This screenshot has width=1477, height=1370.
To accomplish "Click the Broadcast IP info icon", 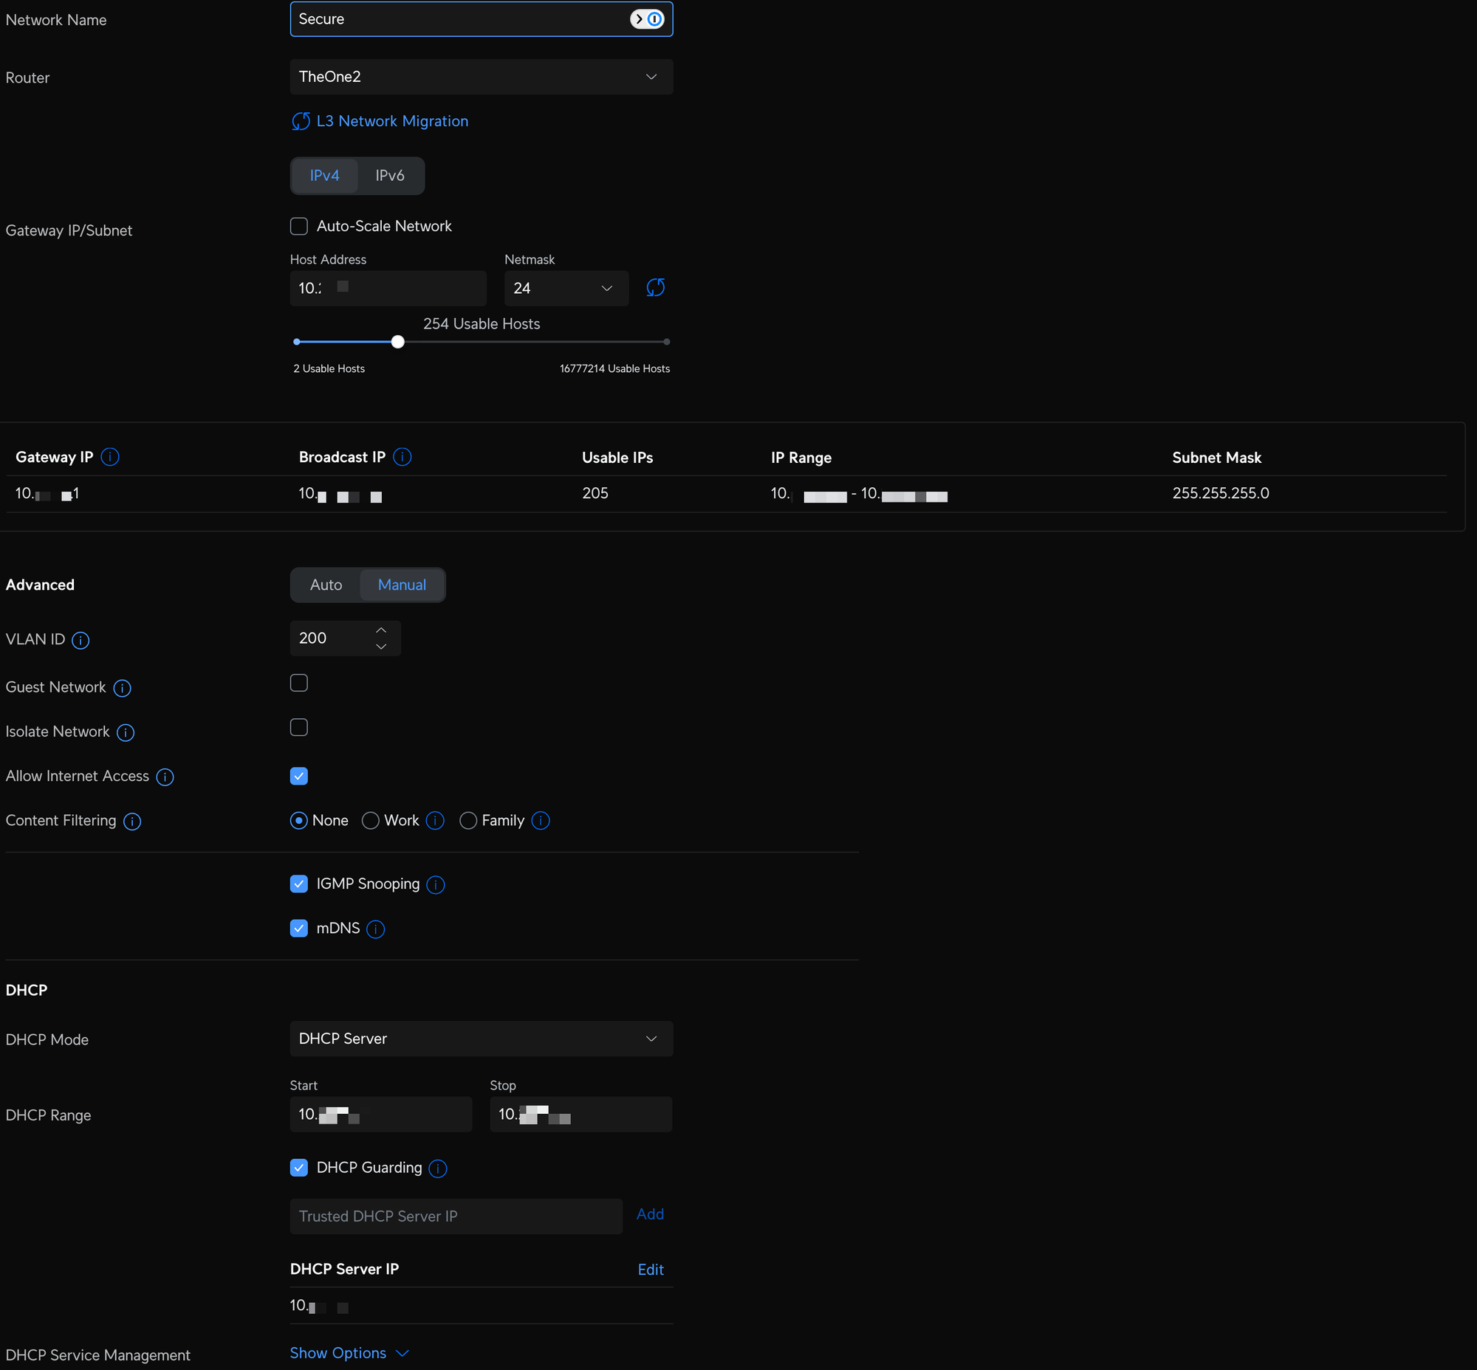I will pos(402,457).
